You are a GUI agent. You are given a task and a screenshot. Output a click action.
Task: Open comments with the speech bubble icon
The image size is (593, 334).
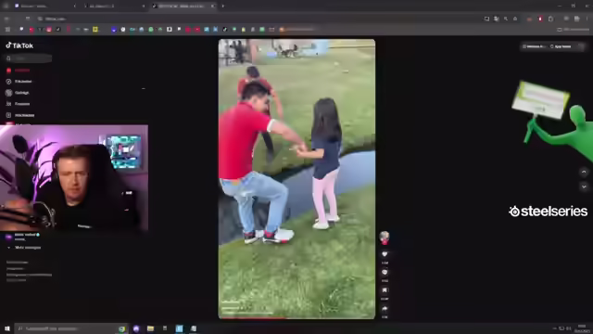[385, 272]
